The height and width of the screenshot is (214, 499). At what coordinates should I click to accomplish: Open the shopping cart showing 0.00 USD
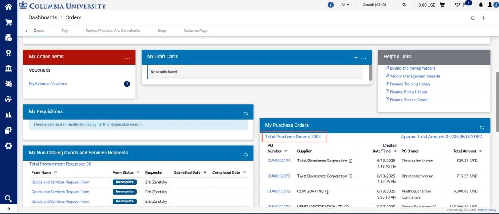tap(432, 5)
